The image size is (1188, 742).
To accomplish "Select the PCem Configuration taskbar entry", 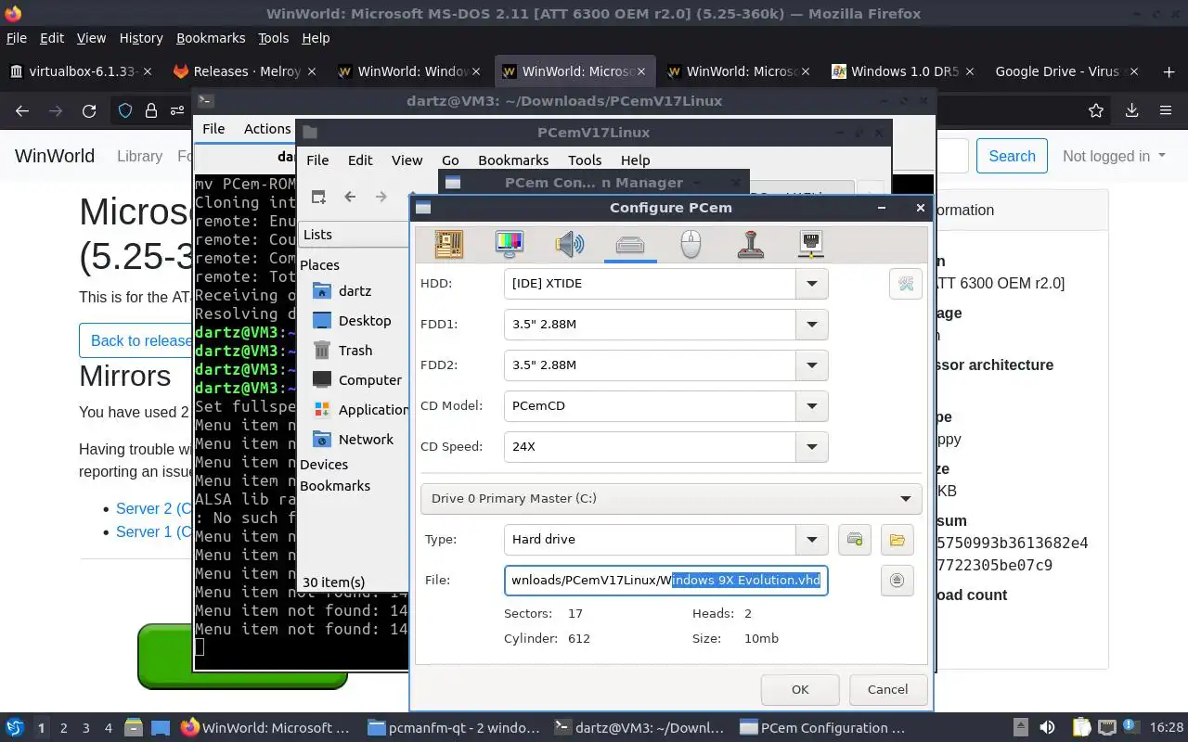I will tap(821, 728).
